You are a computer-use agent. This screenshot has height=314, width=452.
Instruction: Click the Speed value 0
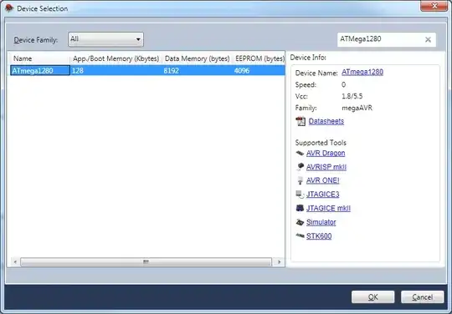344,85
